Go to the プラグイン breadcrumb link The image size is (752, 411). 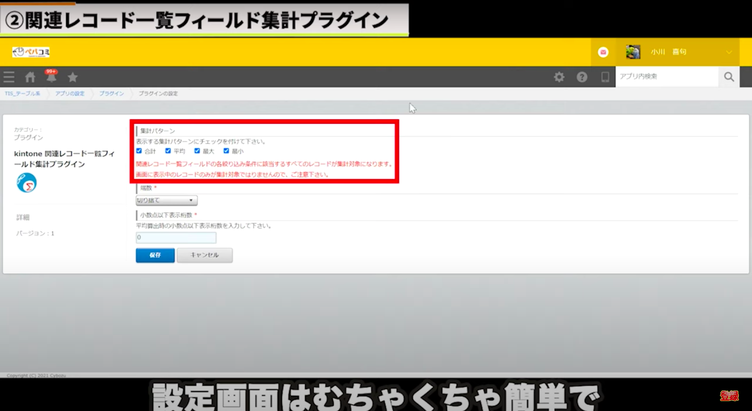[x=111, y=93]
